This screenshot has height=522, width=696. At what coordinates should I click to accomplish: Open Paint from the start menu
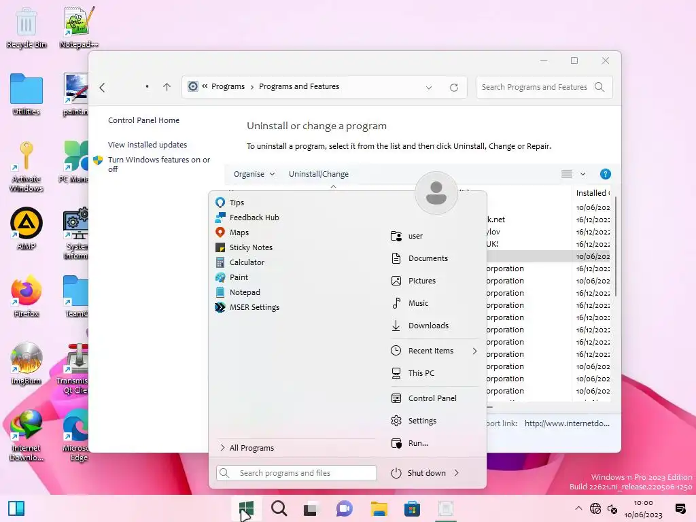231,277
